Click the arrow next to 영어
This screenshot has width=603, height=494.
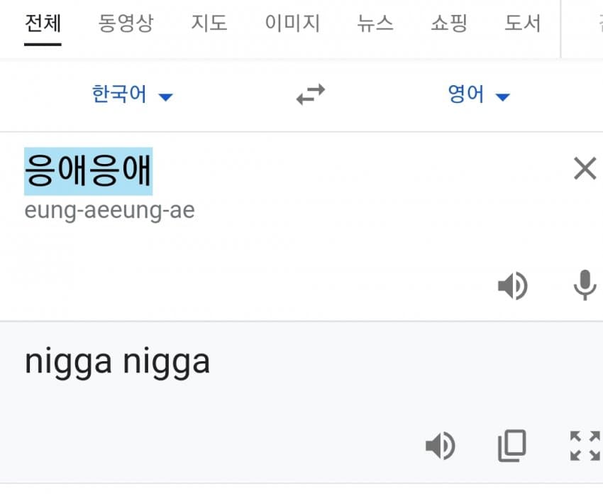(503, 97)
